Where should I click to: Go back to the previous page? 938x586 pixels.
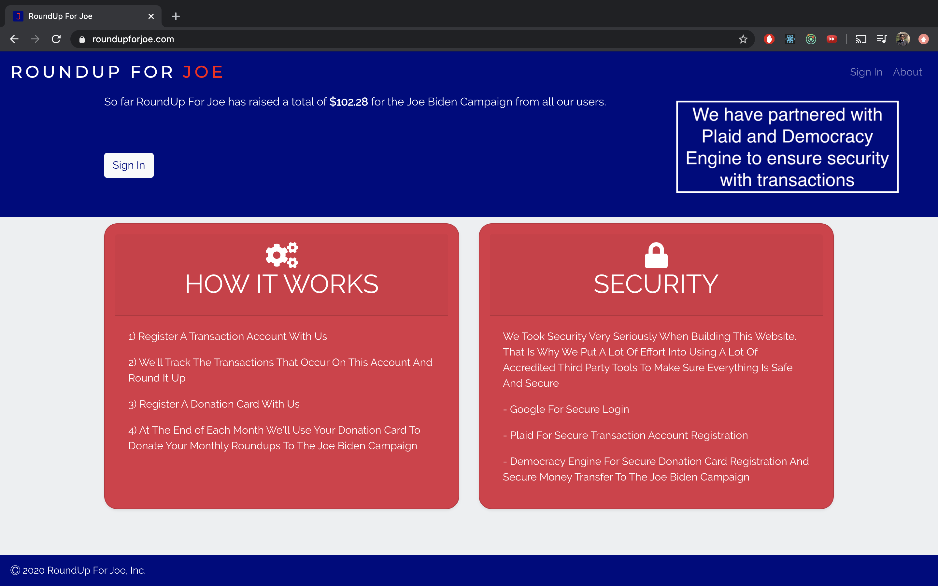tap(14, 39)
